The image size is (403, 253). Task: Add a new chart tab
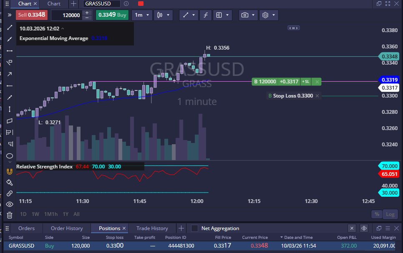[x=73, y=4]
